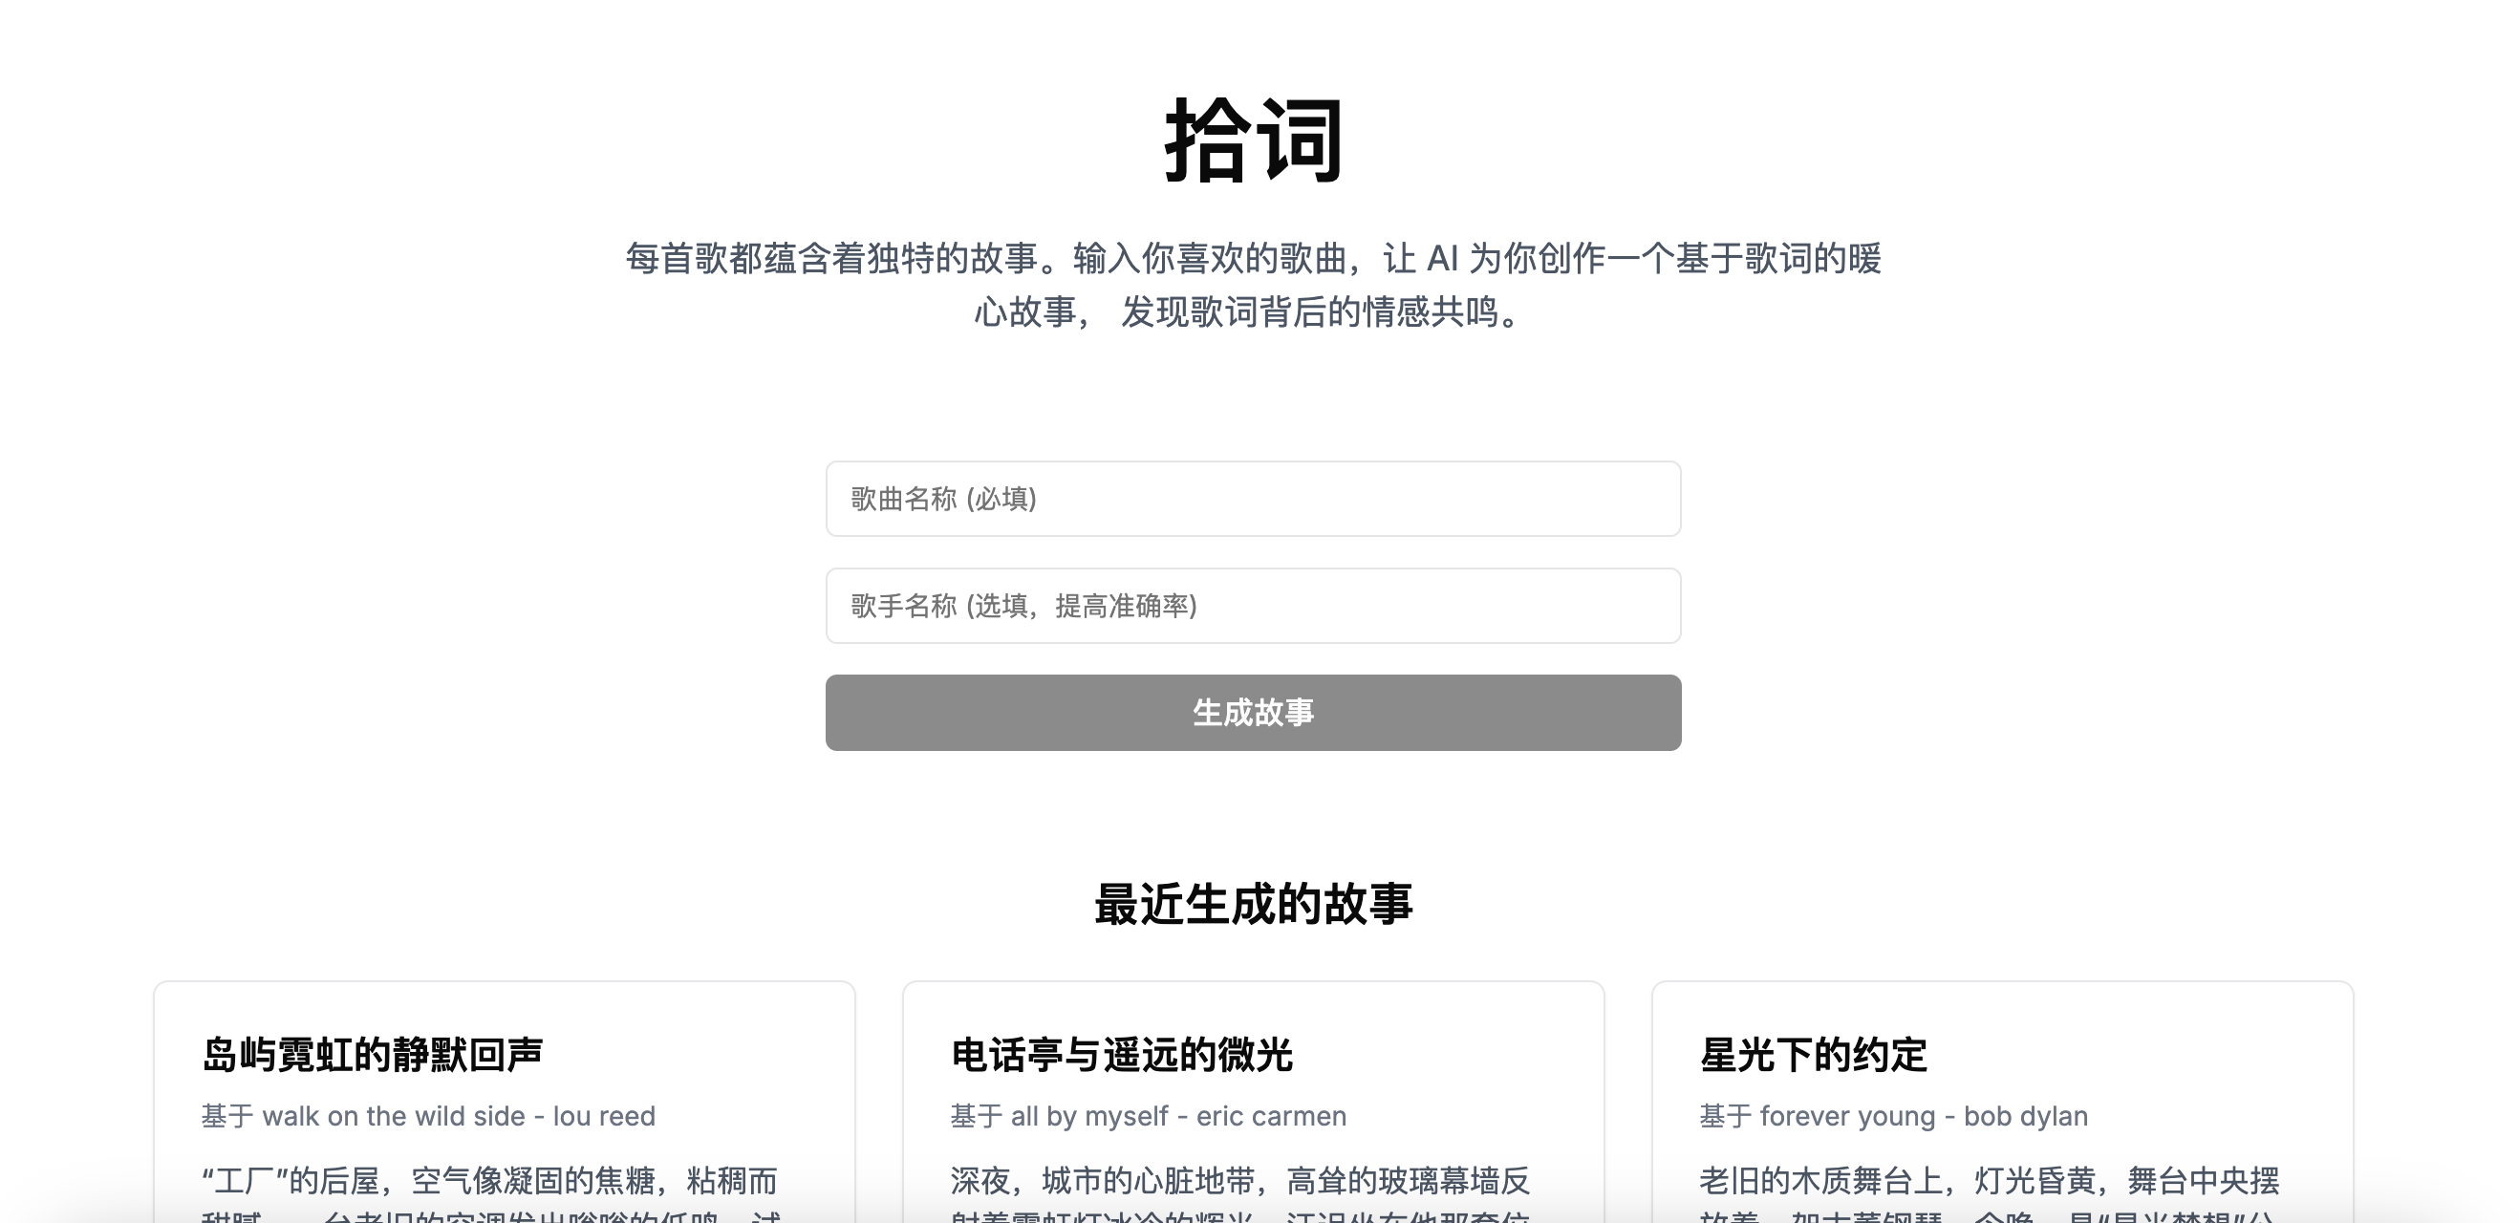Click the 拾词 main title

click(1253, 141)
